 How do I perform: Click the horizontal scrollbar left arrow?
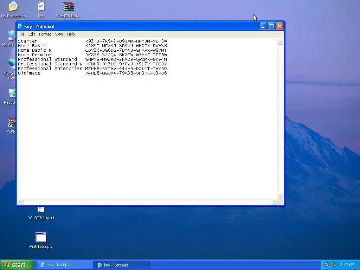coord(20,202)
